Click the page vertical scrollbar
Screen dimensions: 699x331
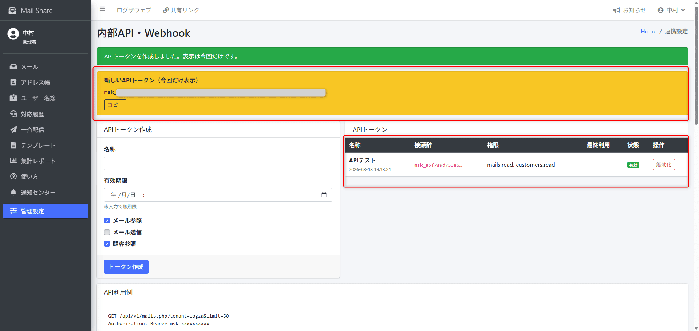pos(696,65)
